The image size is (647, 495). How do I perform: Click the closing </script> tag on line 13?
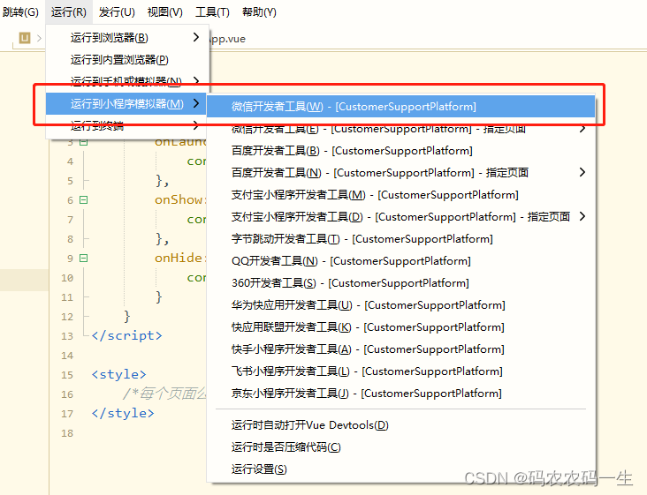tap(126, 335)
